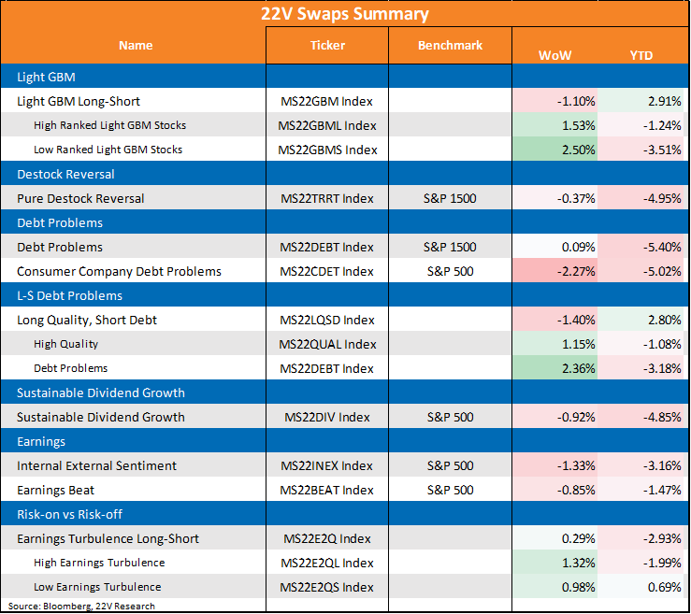Click the WoW value '2.36%'

pos(578,368)
